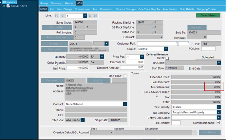Go to previous line record
The height and width of the screenshot is (140, 226).
pos(62,16)
